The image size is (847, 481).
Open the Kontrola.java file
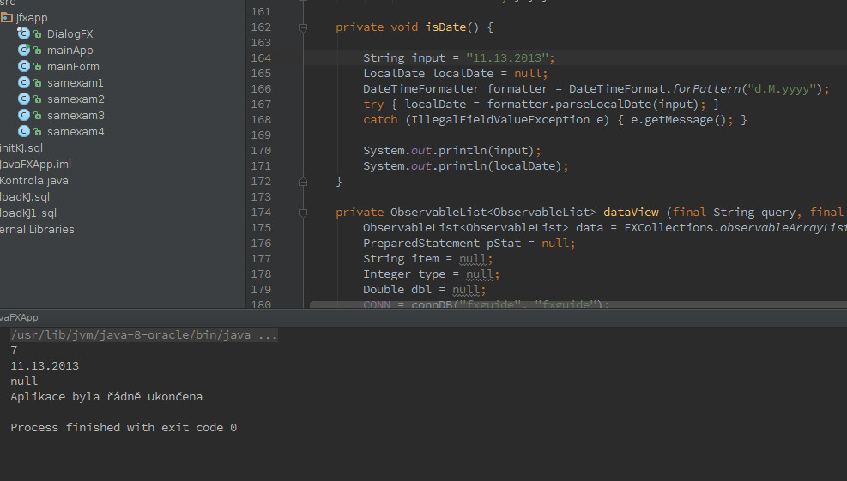pyautogui.click(x=34, y=181)
